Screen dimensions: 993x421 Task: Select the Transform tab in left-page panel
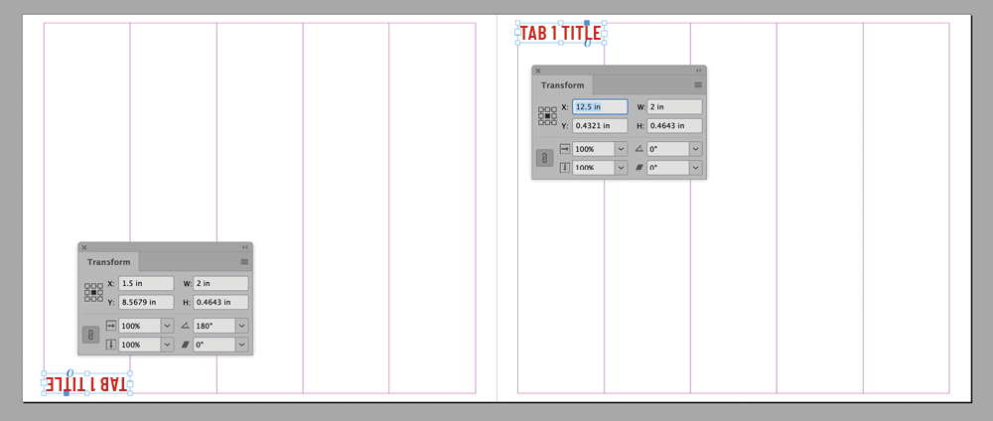109,262
